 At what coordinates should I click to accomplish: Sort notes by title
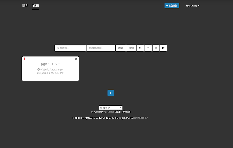121,48
